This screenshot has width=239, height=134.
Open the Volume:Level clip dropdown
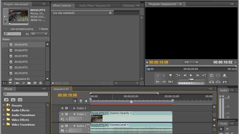(128, 125)
